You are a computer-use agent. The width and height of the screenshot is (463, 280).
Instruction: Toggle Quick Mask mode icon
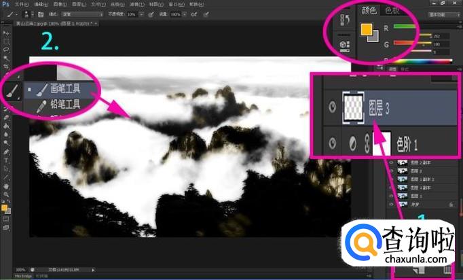pyautogui.click(x=6, y=219)
